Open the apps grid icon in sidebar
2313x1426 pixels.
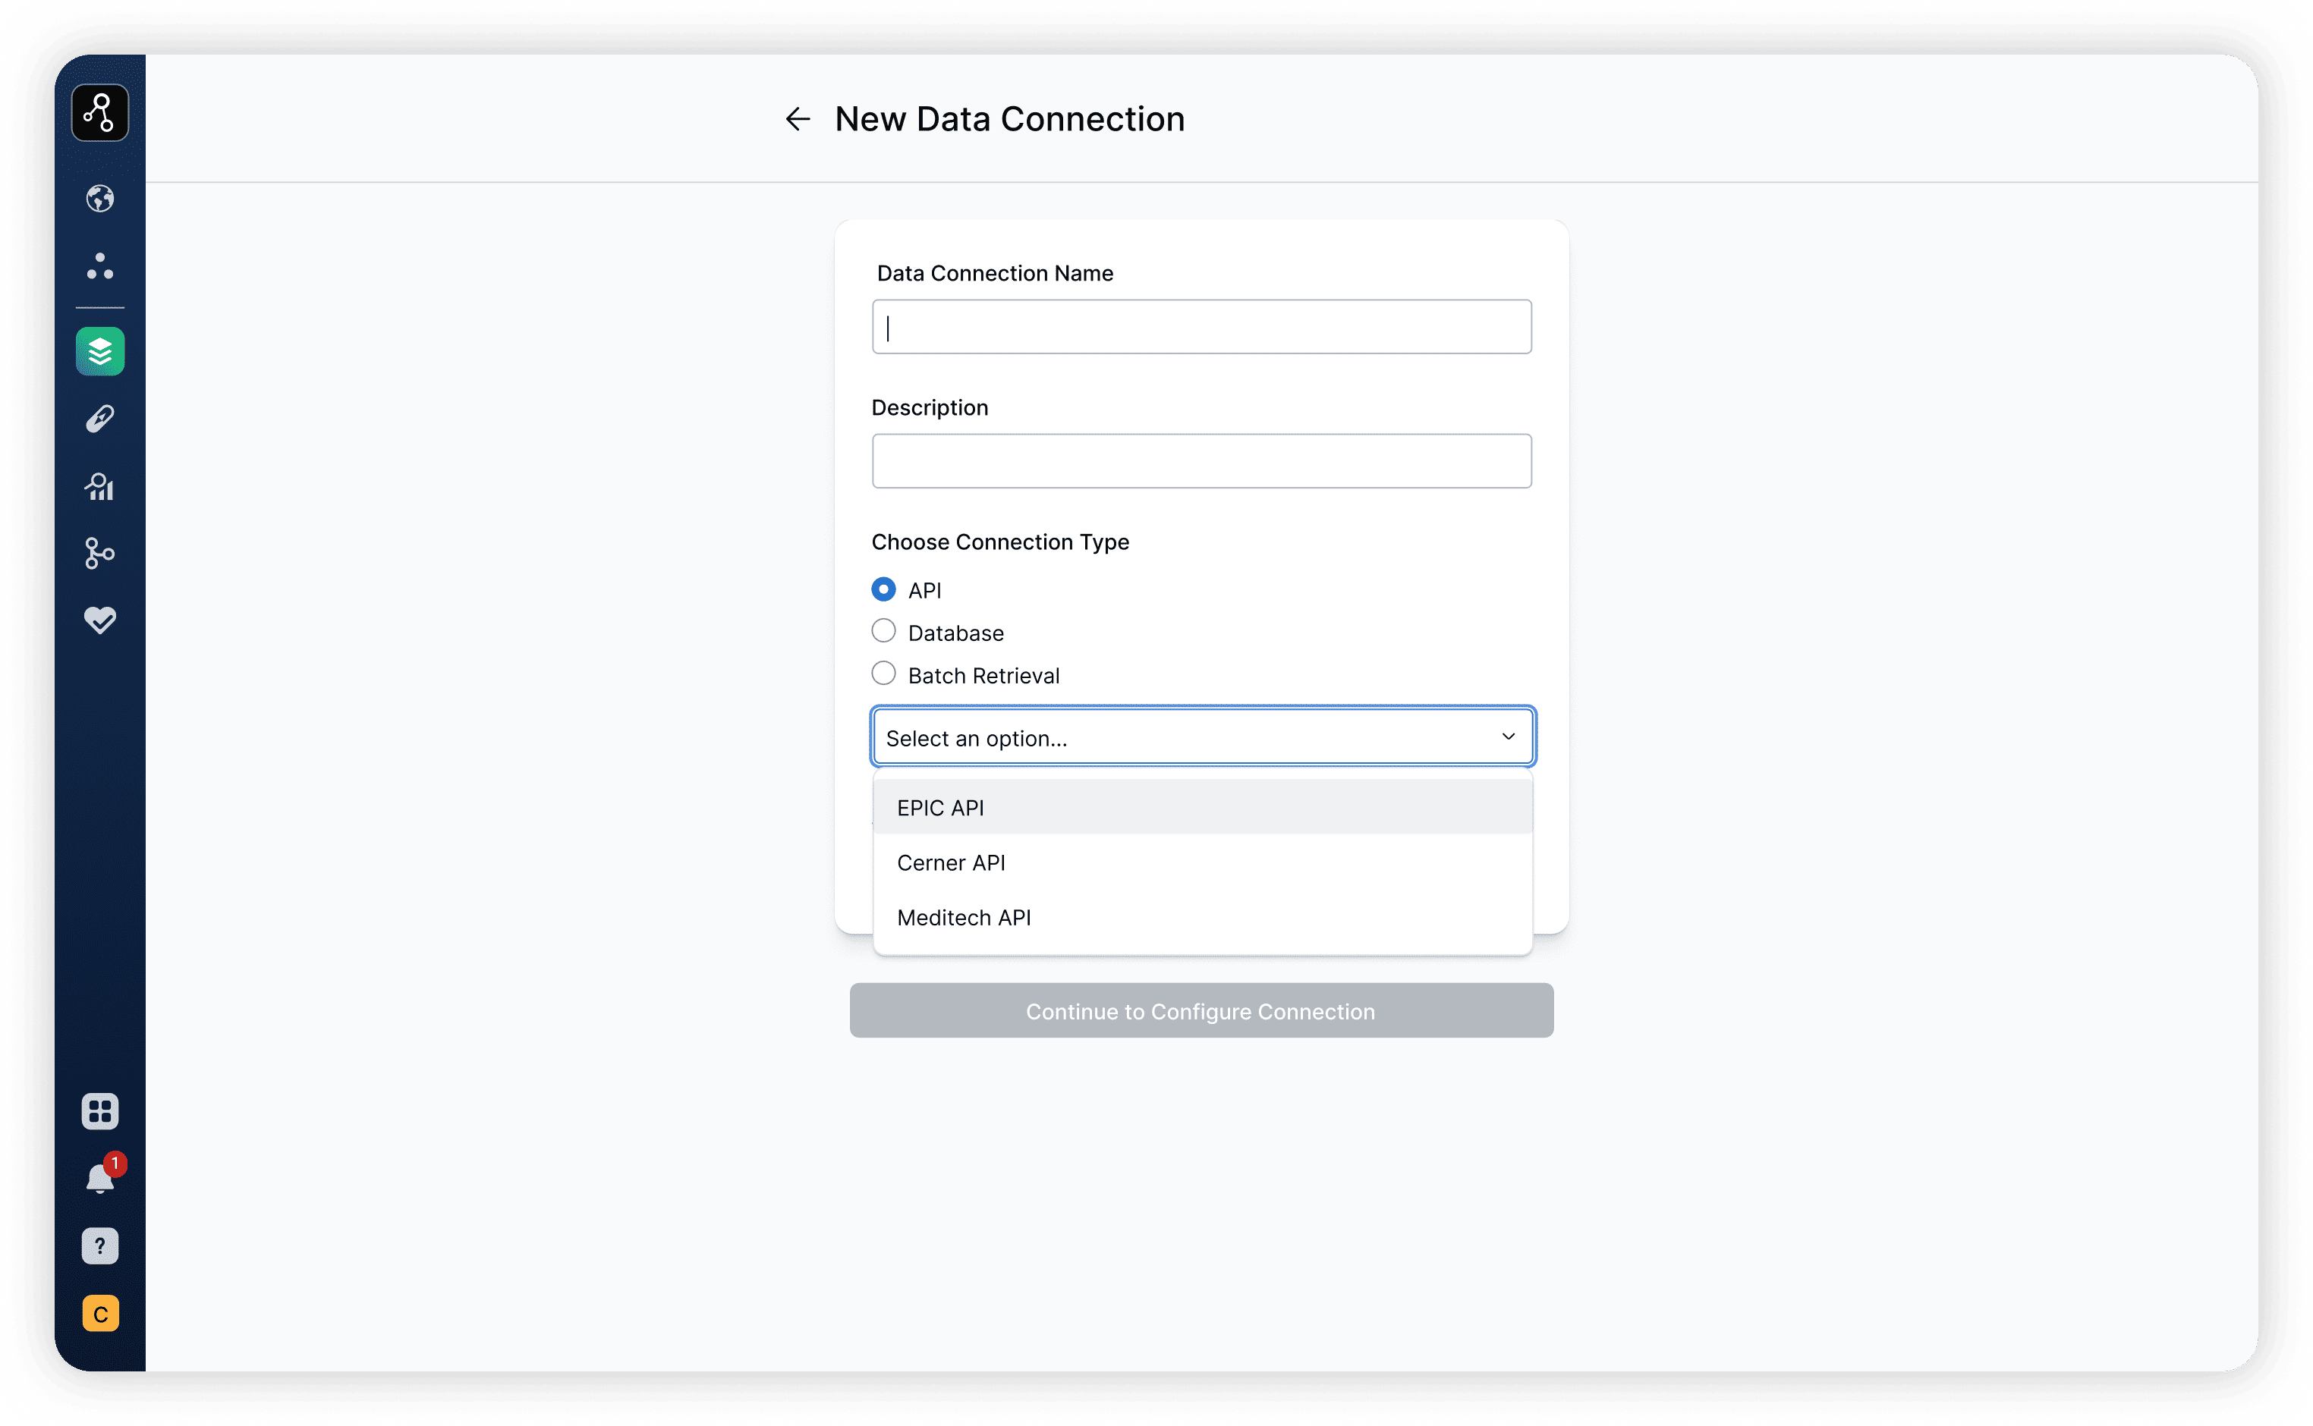[x=100, y=1112]
